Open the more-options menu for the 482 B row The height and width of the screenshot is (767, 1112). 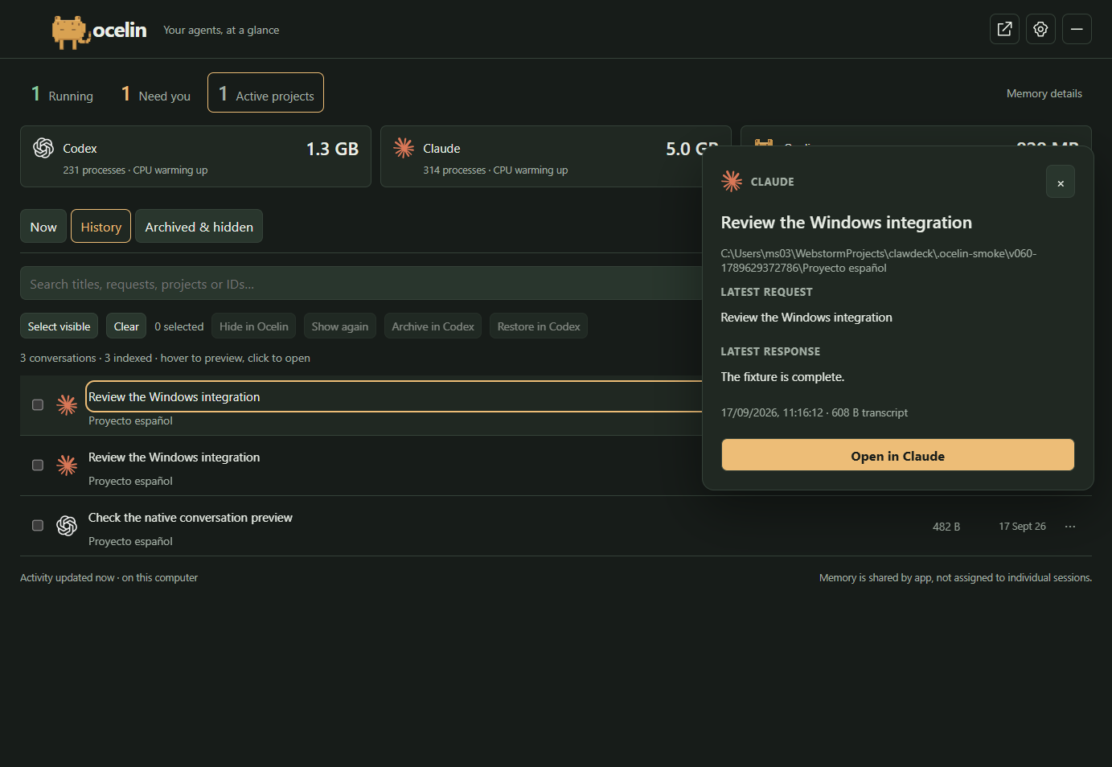(1070, 527)
